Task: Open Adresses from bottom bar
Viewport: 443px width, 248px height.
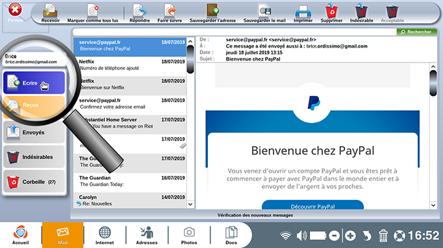Action: click(147, 235)
